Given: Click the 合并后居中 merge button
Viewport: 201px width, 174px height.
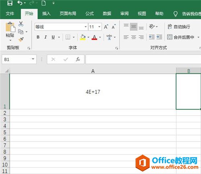Looking at the screenshot, I should (180, 37).
